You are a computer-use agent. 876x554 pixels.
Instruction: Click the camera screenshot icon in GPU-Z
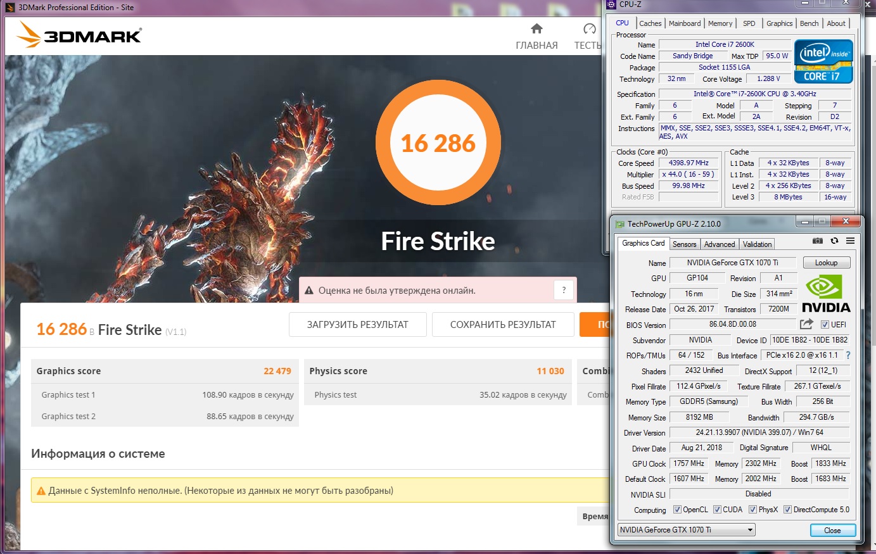click(818, 241)
